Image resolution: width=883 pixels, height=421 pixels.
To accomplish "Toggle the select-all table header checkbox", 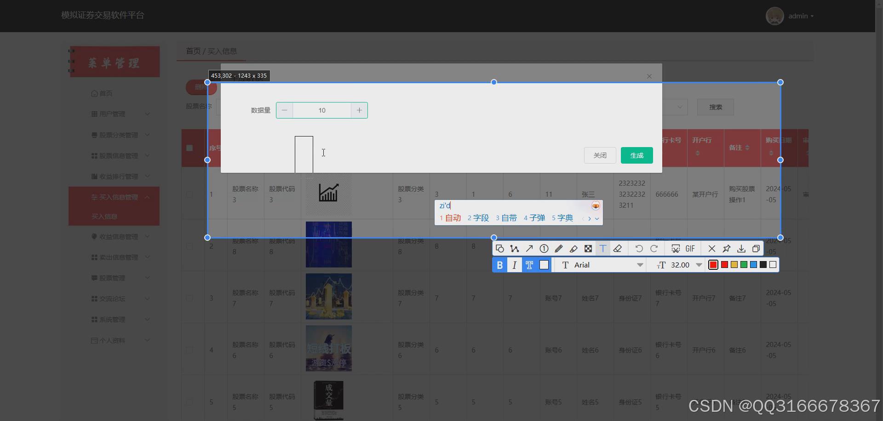I will [189, 148].
